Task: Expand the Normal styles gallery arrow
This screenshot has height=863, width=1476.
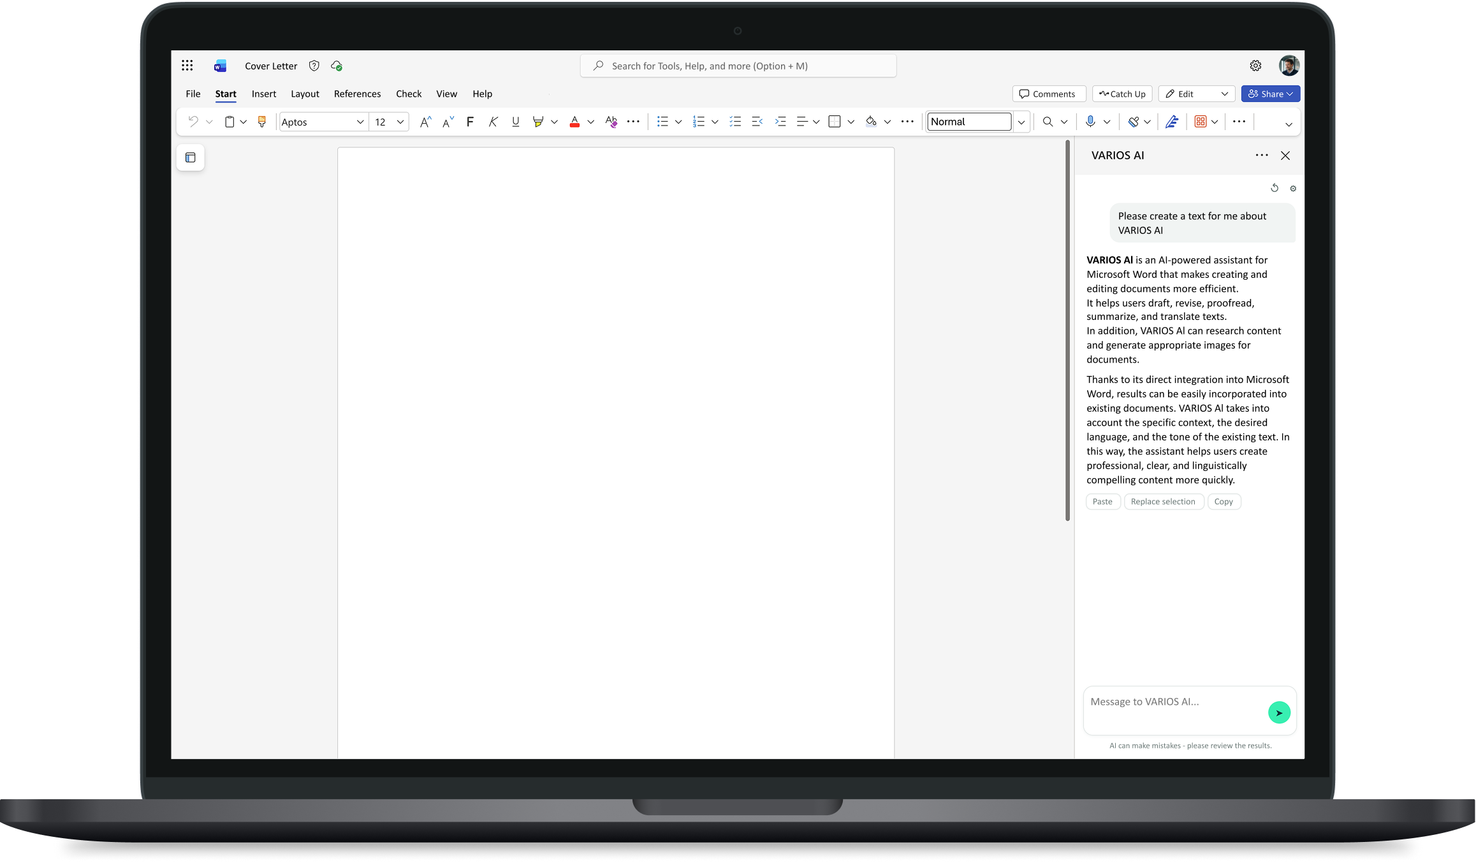Action: [1021, 122]
